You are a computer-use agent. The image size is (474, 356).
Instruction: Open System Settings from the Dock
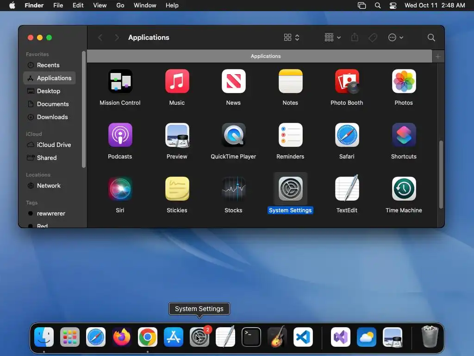[199, 337]
